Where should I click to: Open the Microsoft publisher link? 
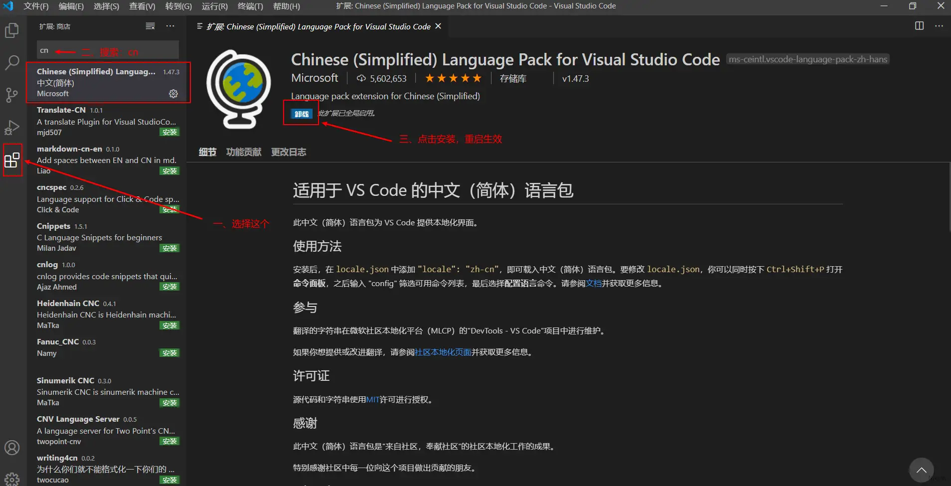tap(315, 78)
